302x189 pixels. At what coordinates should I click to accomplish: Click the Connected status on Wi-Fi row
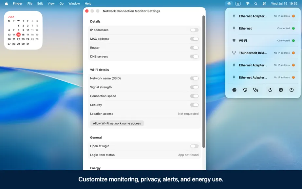(x=283, y=41)
